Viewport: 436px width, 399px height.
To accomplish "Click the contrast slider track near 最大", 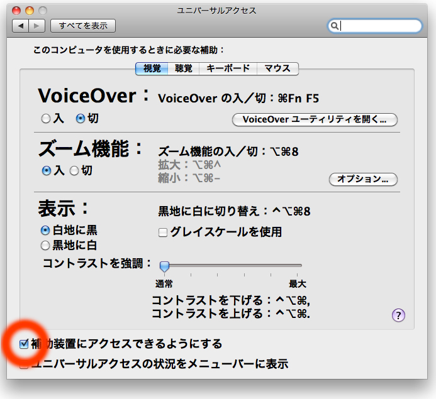I will pyautogui.click(x=297, y=266).
